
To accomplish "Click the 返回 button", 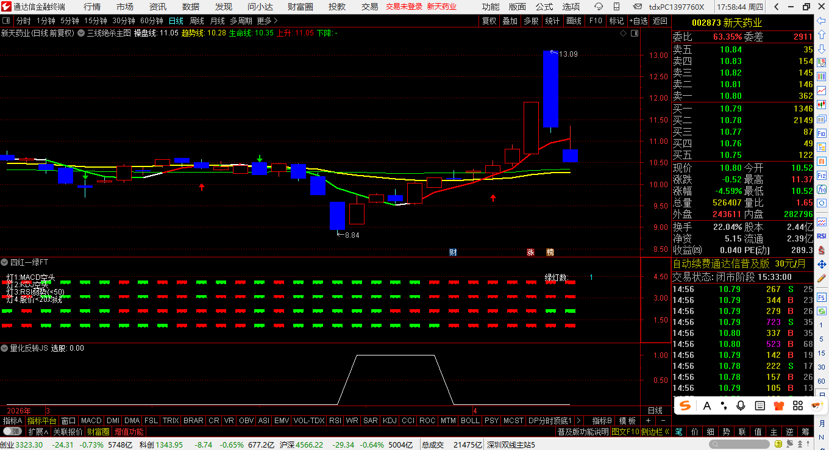I will [x=660, y=21].
